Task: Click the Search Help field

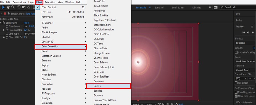Action: [x=238, y=7]
